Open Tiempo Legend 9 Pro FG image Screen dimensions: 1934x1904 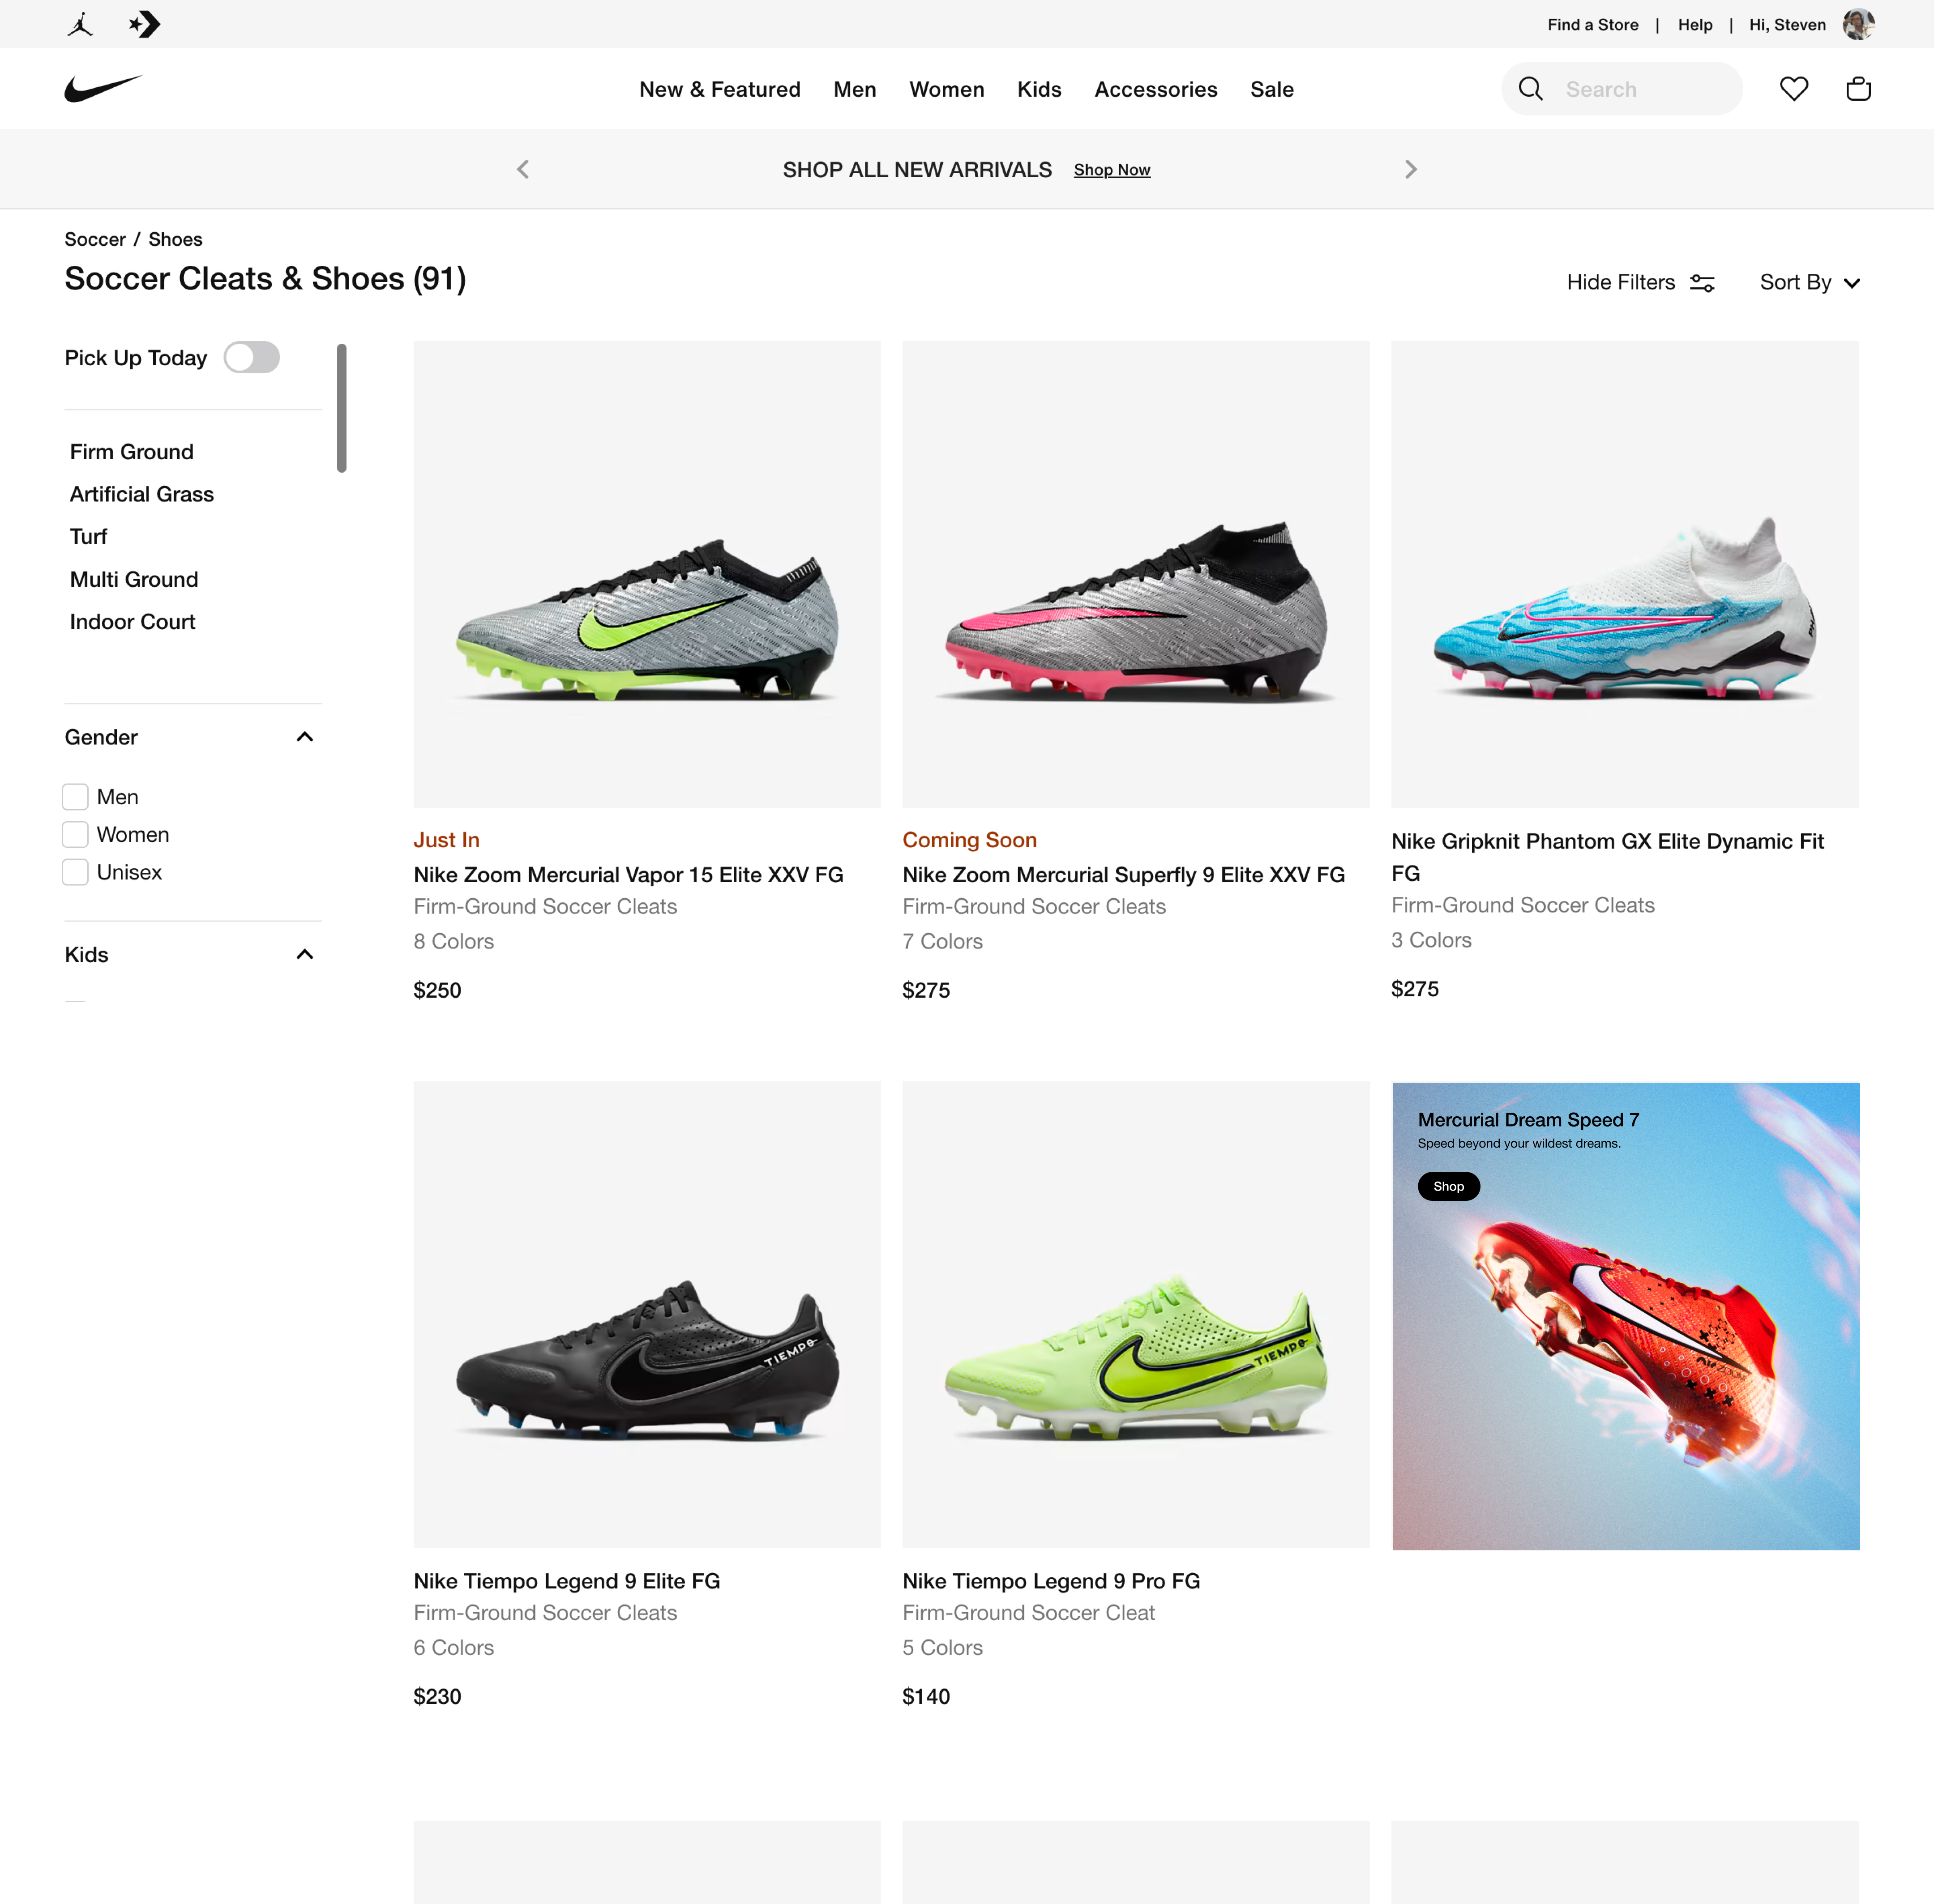click(x=1135, y=1314)
